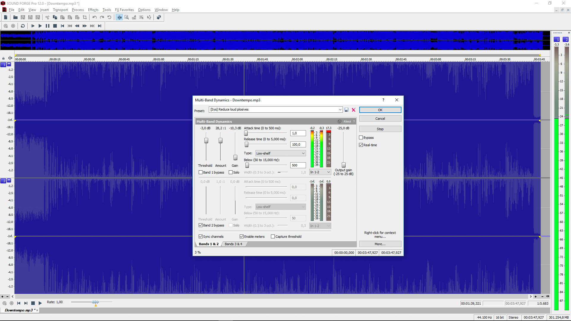Select the Edit tool on the toolbar
The image size is (571, 321).
pos(120,17)
